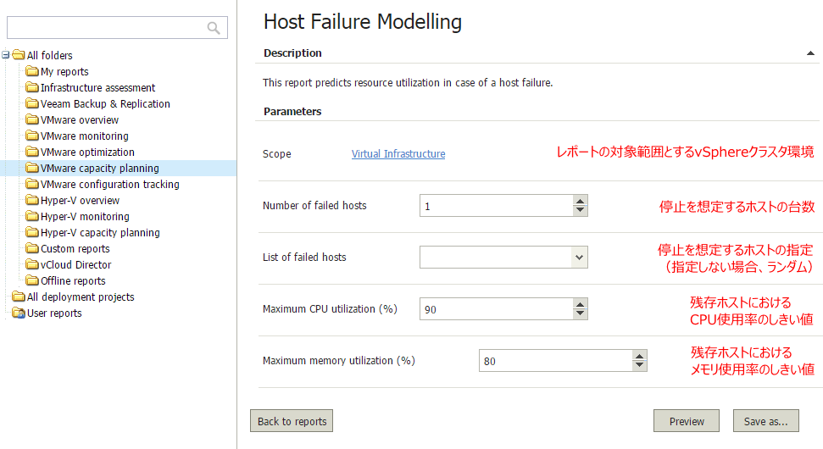This screenshot has width=823, height=449.
Task: Decrease Maximum memory utilization value
Action: (x=639, y=366)
